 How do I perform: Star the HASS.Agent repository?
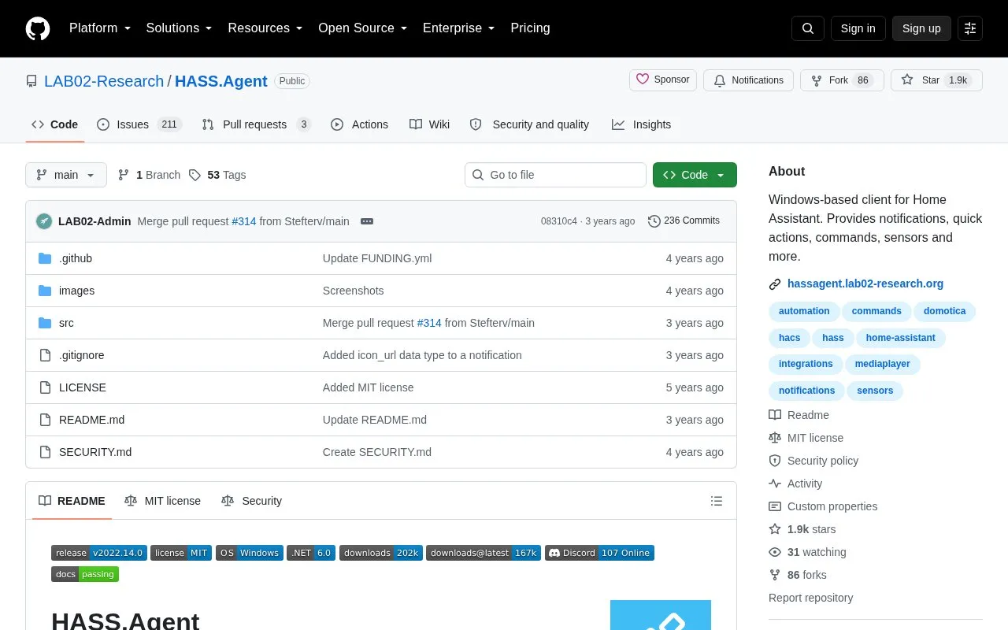click(936, 80)
